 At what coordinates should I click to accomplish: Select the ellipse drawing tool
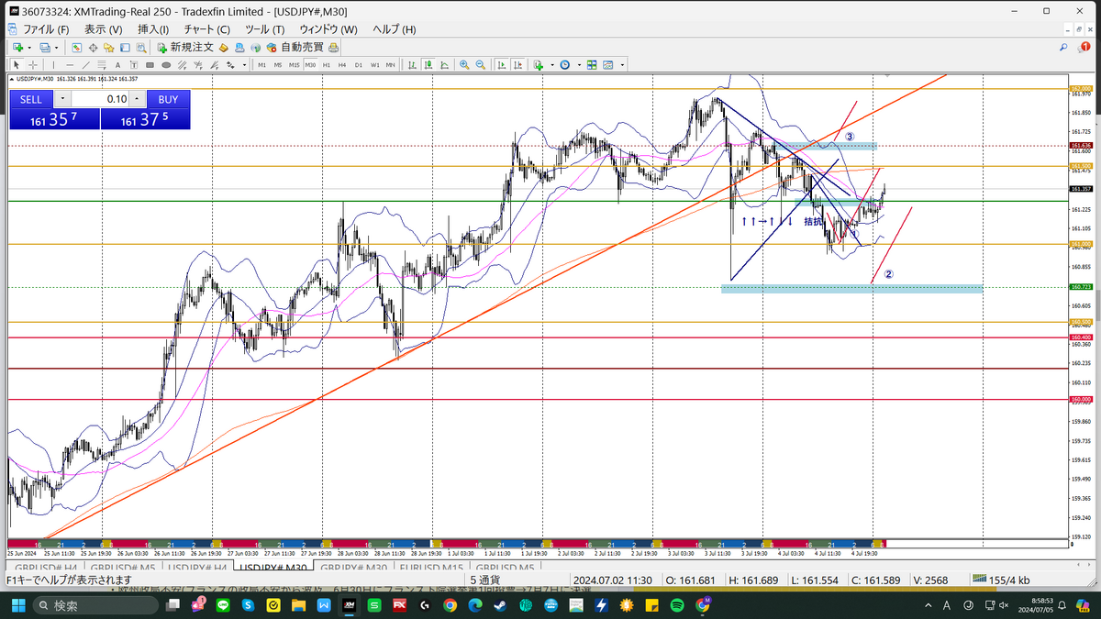pos(166,65)
